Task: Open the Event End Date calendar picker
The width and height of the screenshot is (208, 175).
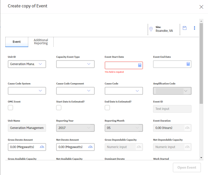Action: point(188,64)
